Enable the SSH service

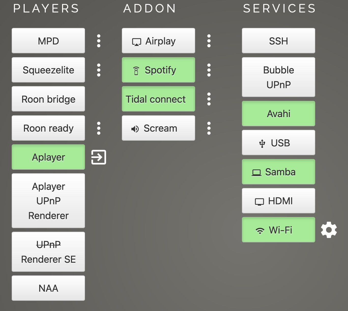278,41
